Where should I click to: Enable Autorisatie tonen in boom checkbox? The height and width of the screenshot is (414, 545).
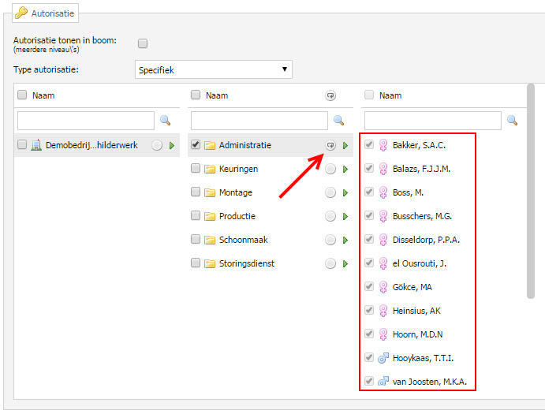click(x=143, y=43)
